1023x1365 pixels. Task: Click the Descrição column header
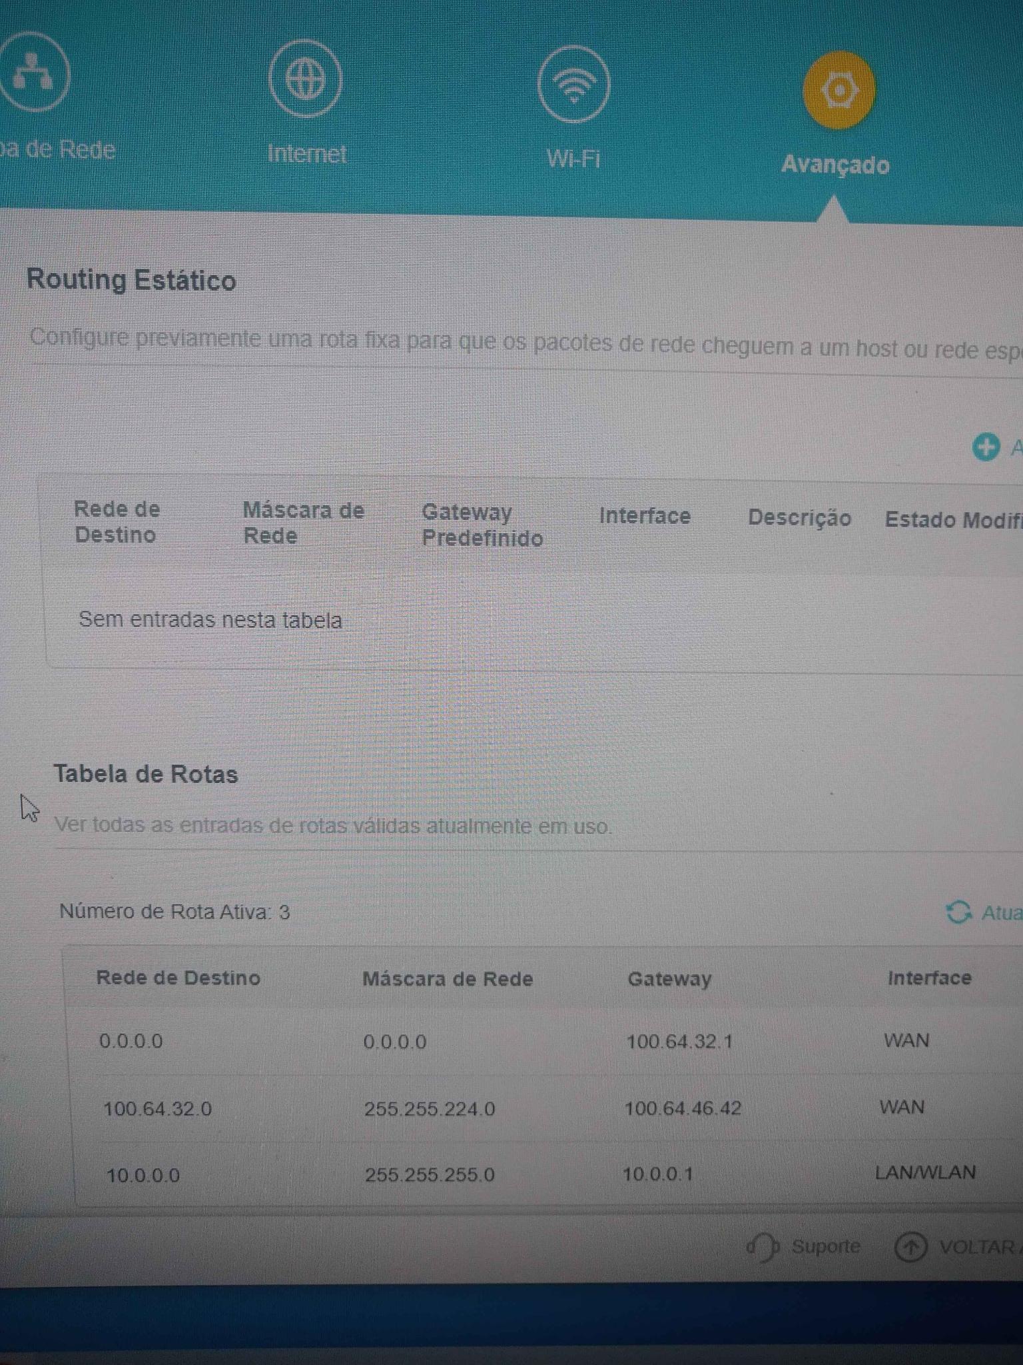[x=799, y=518]
